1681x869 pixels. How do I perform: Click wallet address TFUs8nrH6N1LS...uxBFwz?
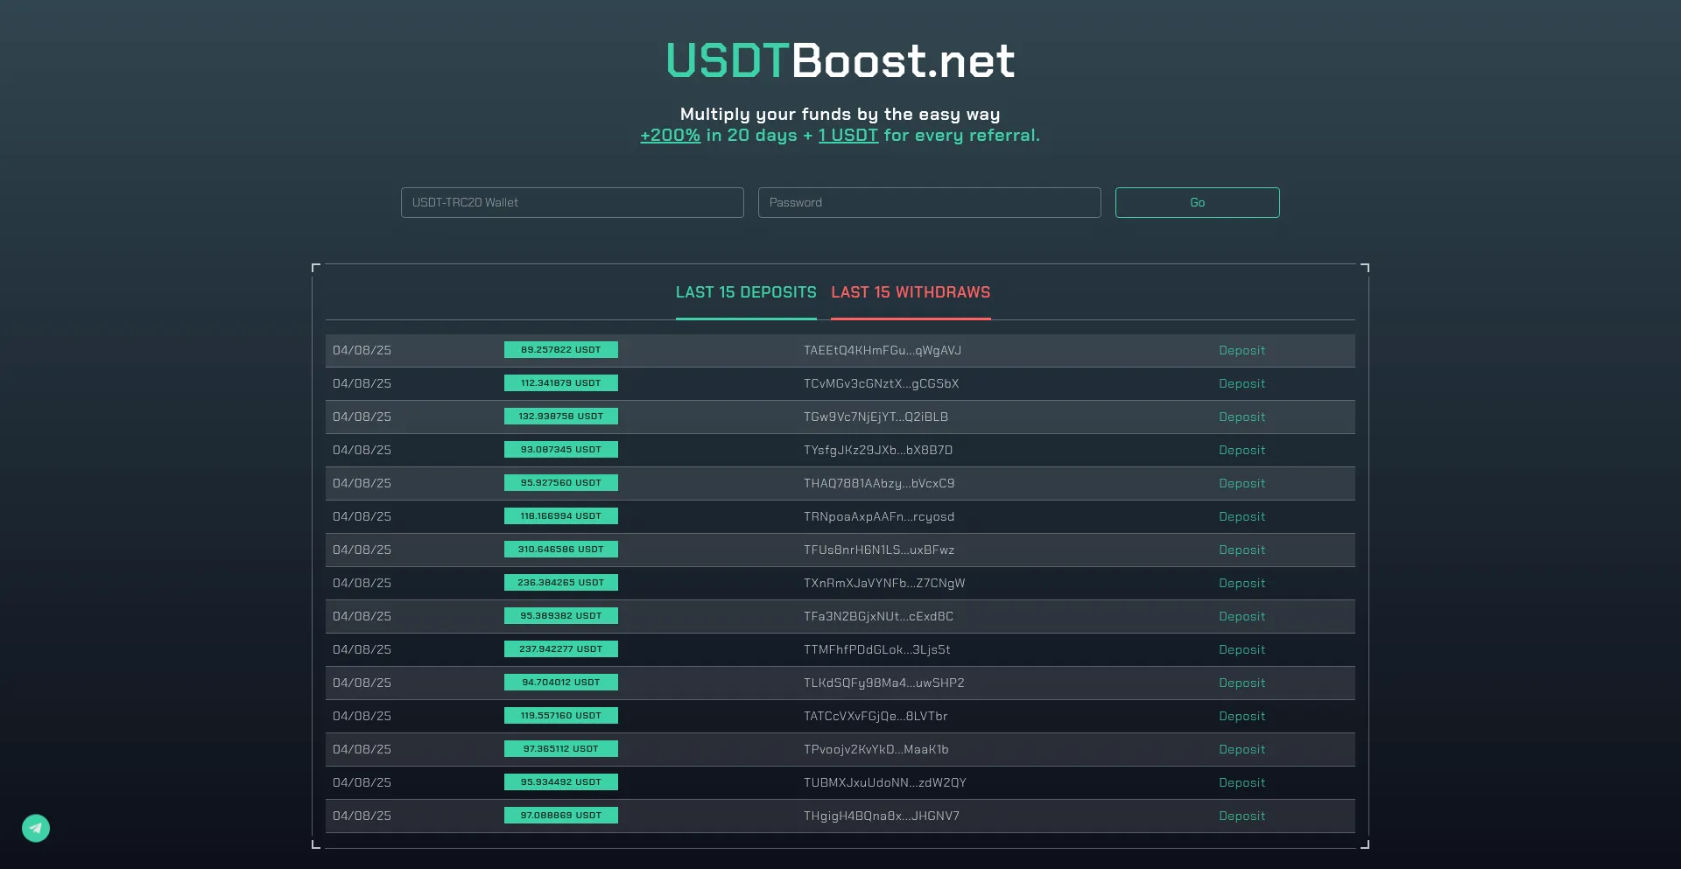point(879,550)
